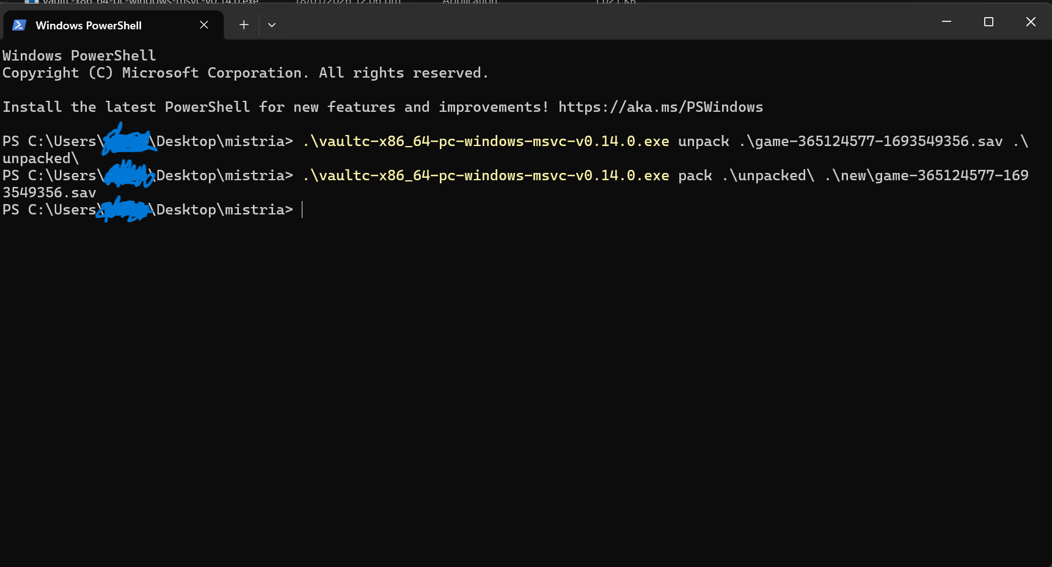Select the vaultc exe file behind the window
1052x567 pixels.
[150, 2]
